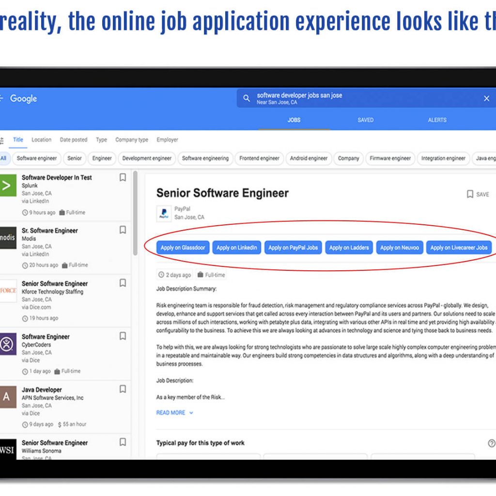Viewport: 496px width, 496px height.
Task: Open the Sr. Software Engineer listing
Action: [x=65, y=248]
